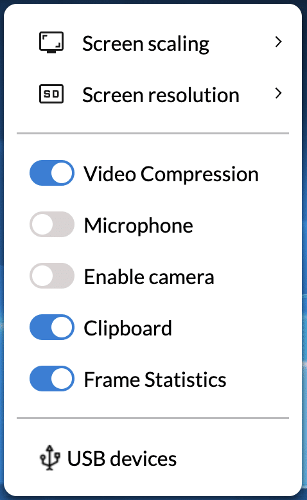This screenshot has height=500, width=307.
Task: Turn off the Frame Statistics toggle
Action: 52,379
